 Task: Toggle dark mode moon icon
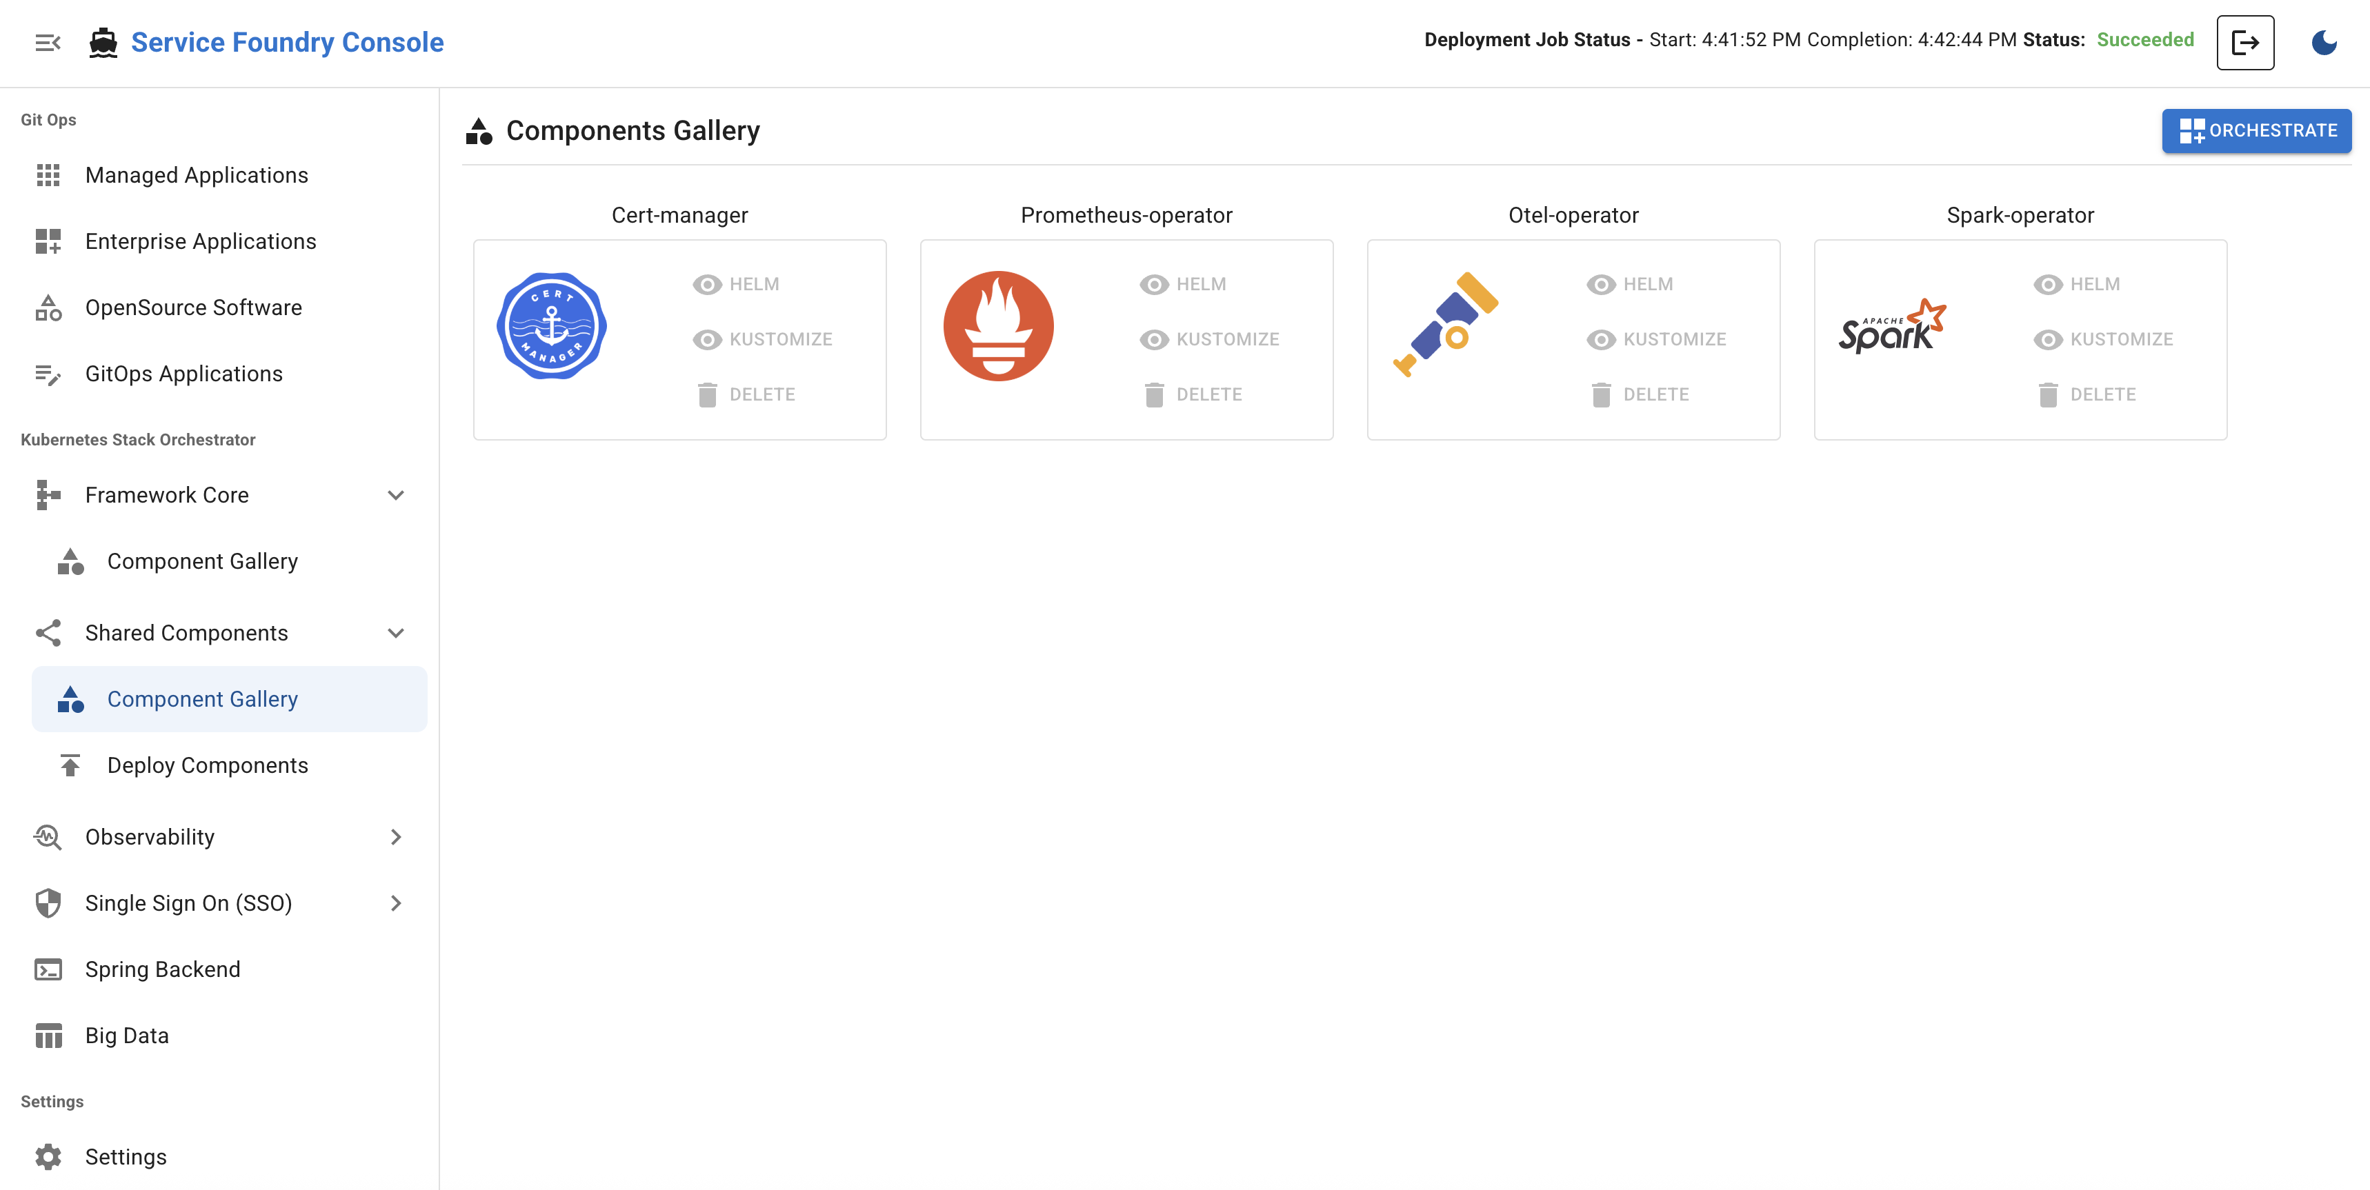[2324, 42]
